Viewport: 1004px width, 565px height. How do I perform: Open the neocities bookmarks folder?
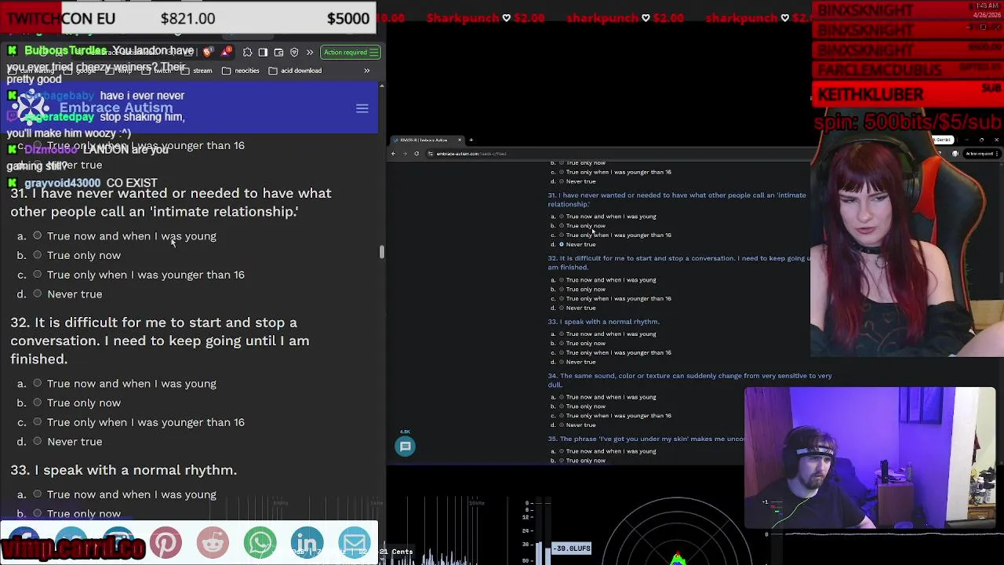pyautogui.click(x=241, y=71)
